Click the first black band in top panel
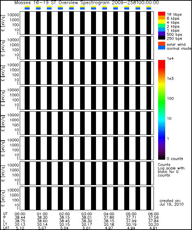192x230 pixels. coord(27,23)
